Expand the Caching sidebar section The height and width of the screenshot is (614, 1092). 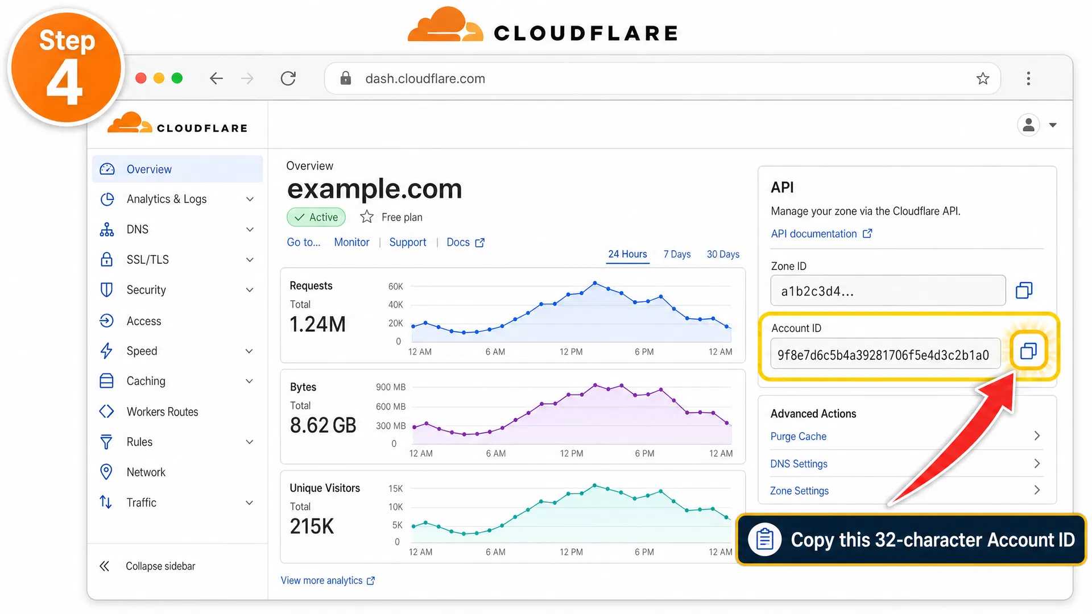point(250,381)
